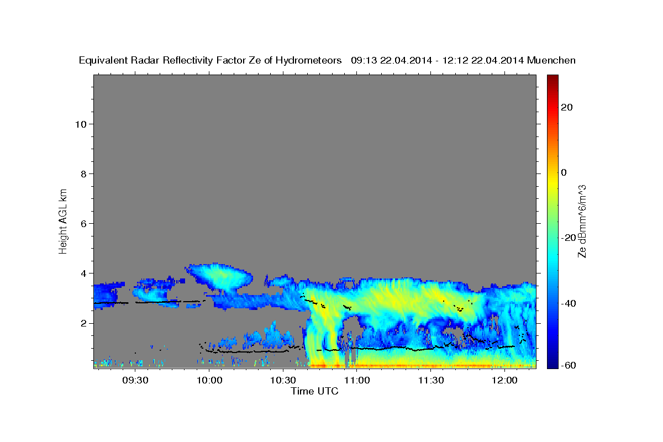This screenshot has width=663, height=442.
Task: Click the colorbar tick value '-60'
Action: pos(567,365)
